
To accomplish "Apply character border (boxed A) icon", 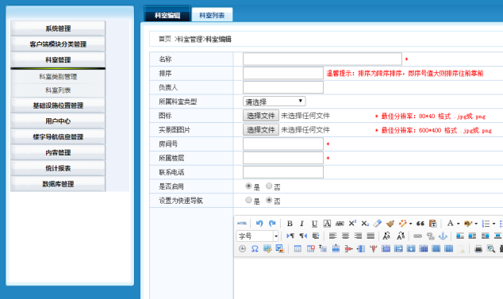I will click(x=327, y=224).
